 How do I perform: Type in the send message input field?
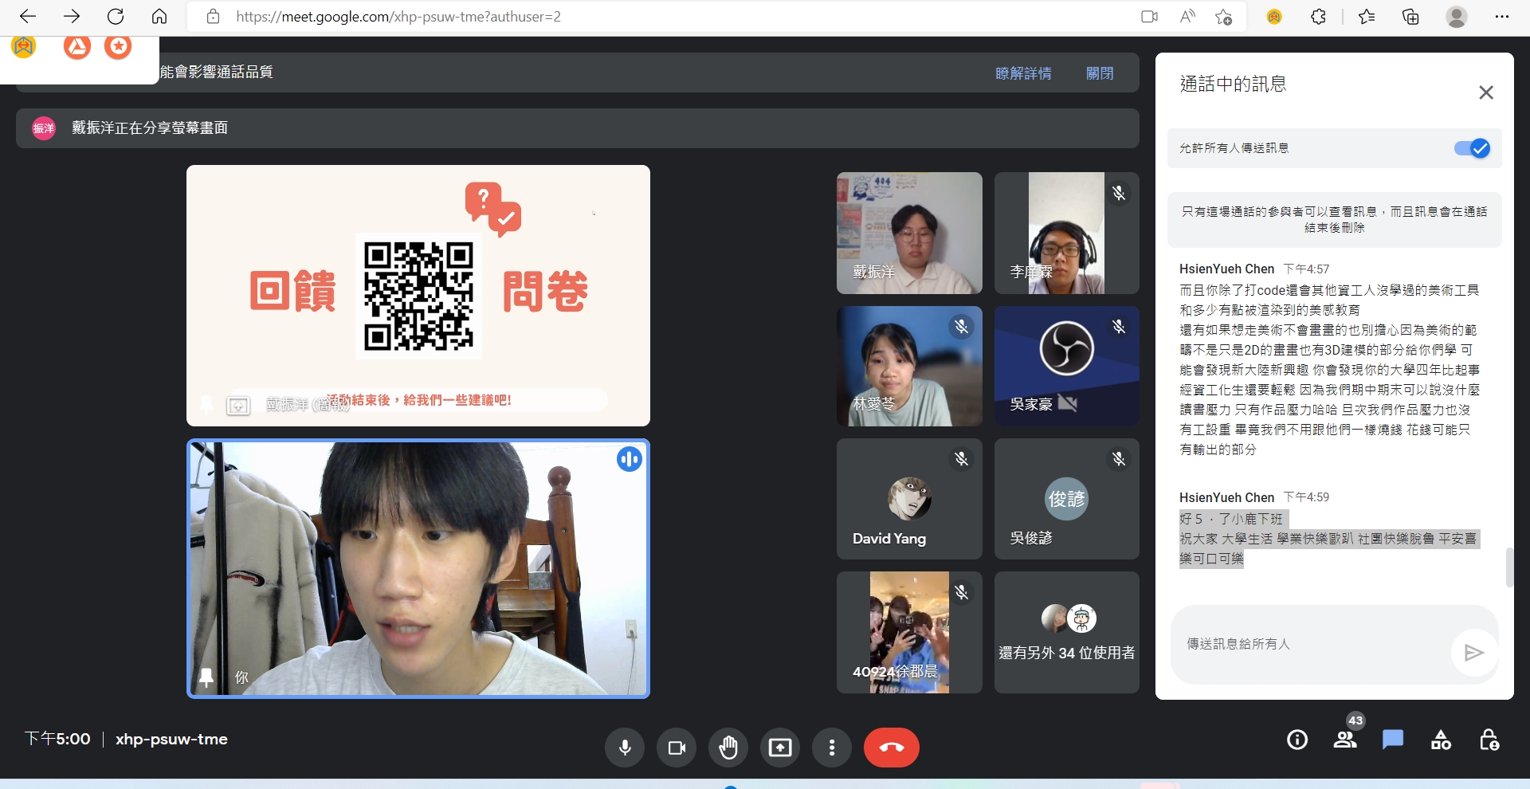click(x=1315, y=644)
